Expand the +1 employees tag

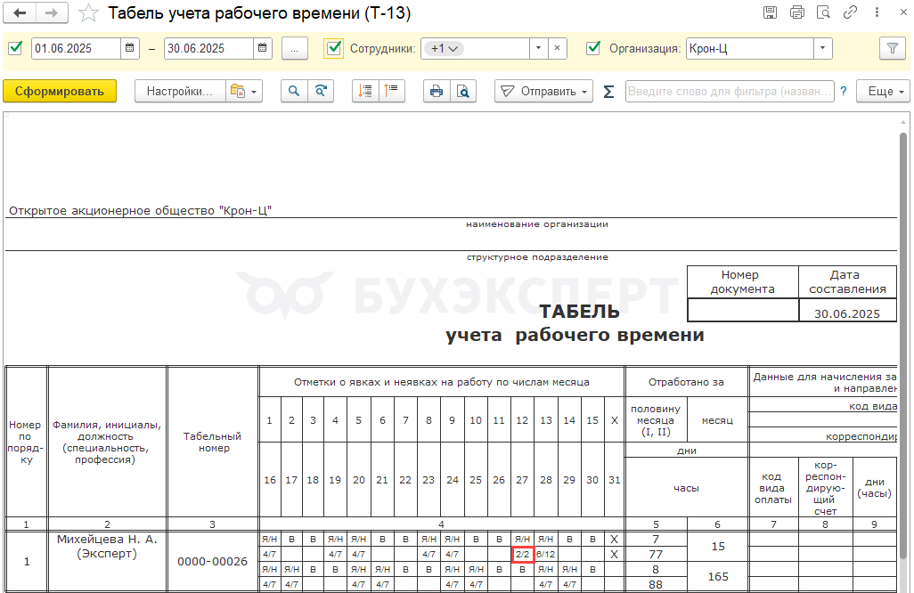coord(444,49)
